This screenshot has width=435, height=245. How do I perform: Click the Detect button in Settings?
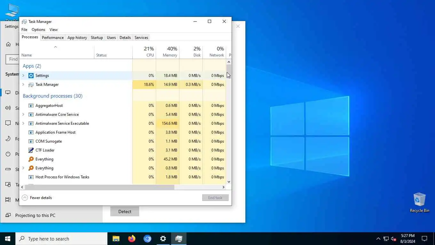point(125,212)
